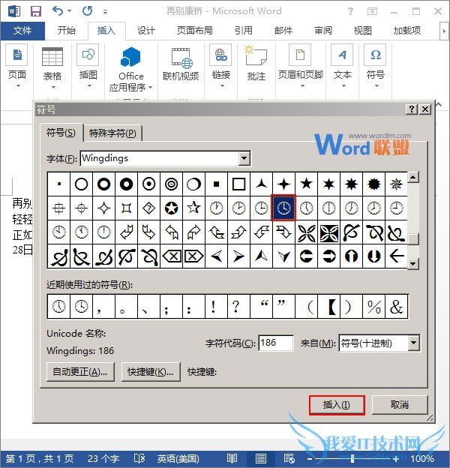Screen dimensions: 450x468
Task: Click the Print Layout icon in status bar
Action: [261, 458]
